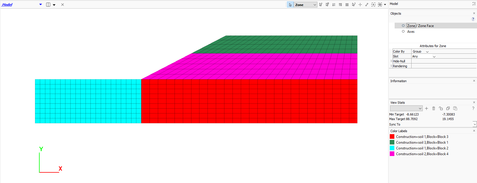This screenshot has width=477, height=183.
Task: Click the trash icon in View Stats
Action: click(x=434, y=108)
